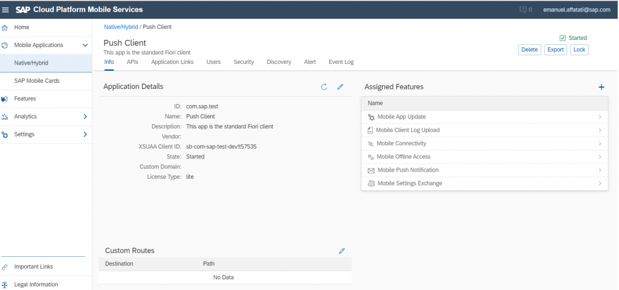Open the Alert tab

pos(310,62)
